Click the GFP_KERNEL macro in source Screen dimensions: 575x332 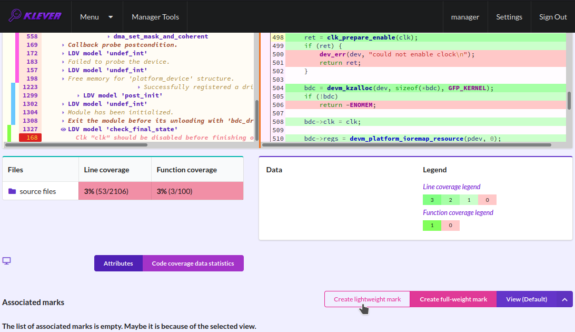pos(467,88)
